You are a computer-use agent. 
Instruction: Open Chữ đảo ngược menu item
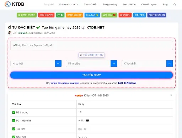coord(149,5)
